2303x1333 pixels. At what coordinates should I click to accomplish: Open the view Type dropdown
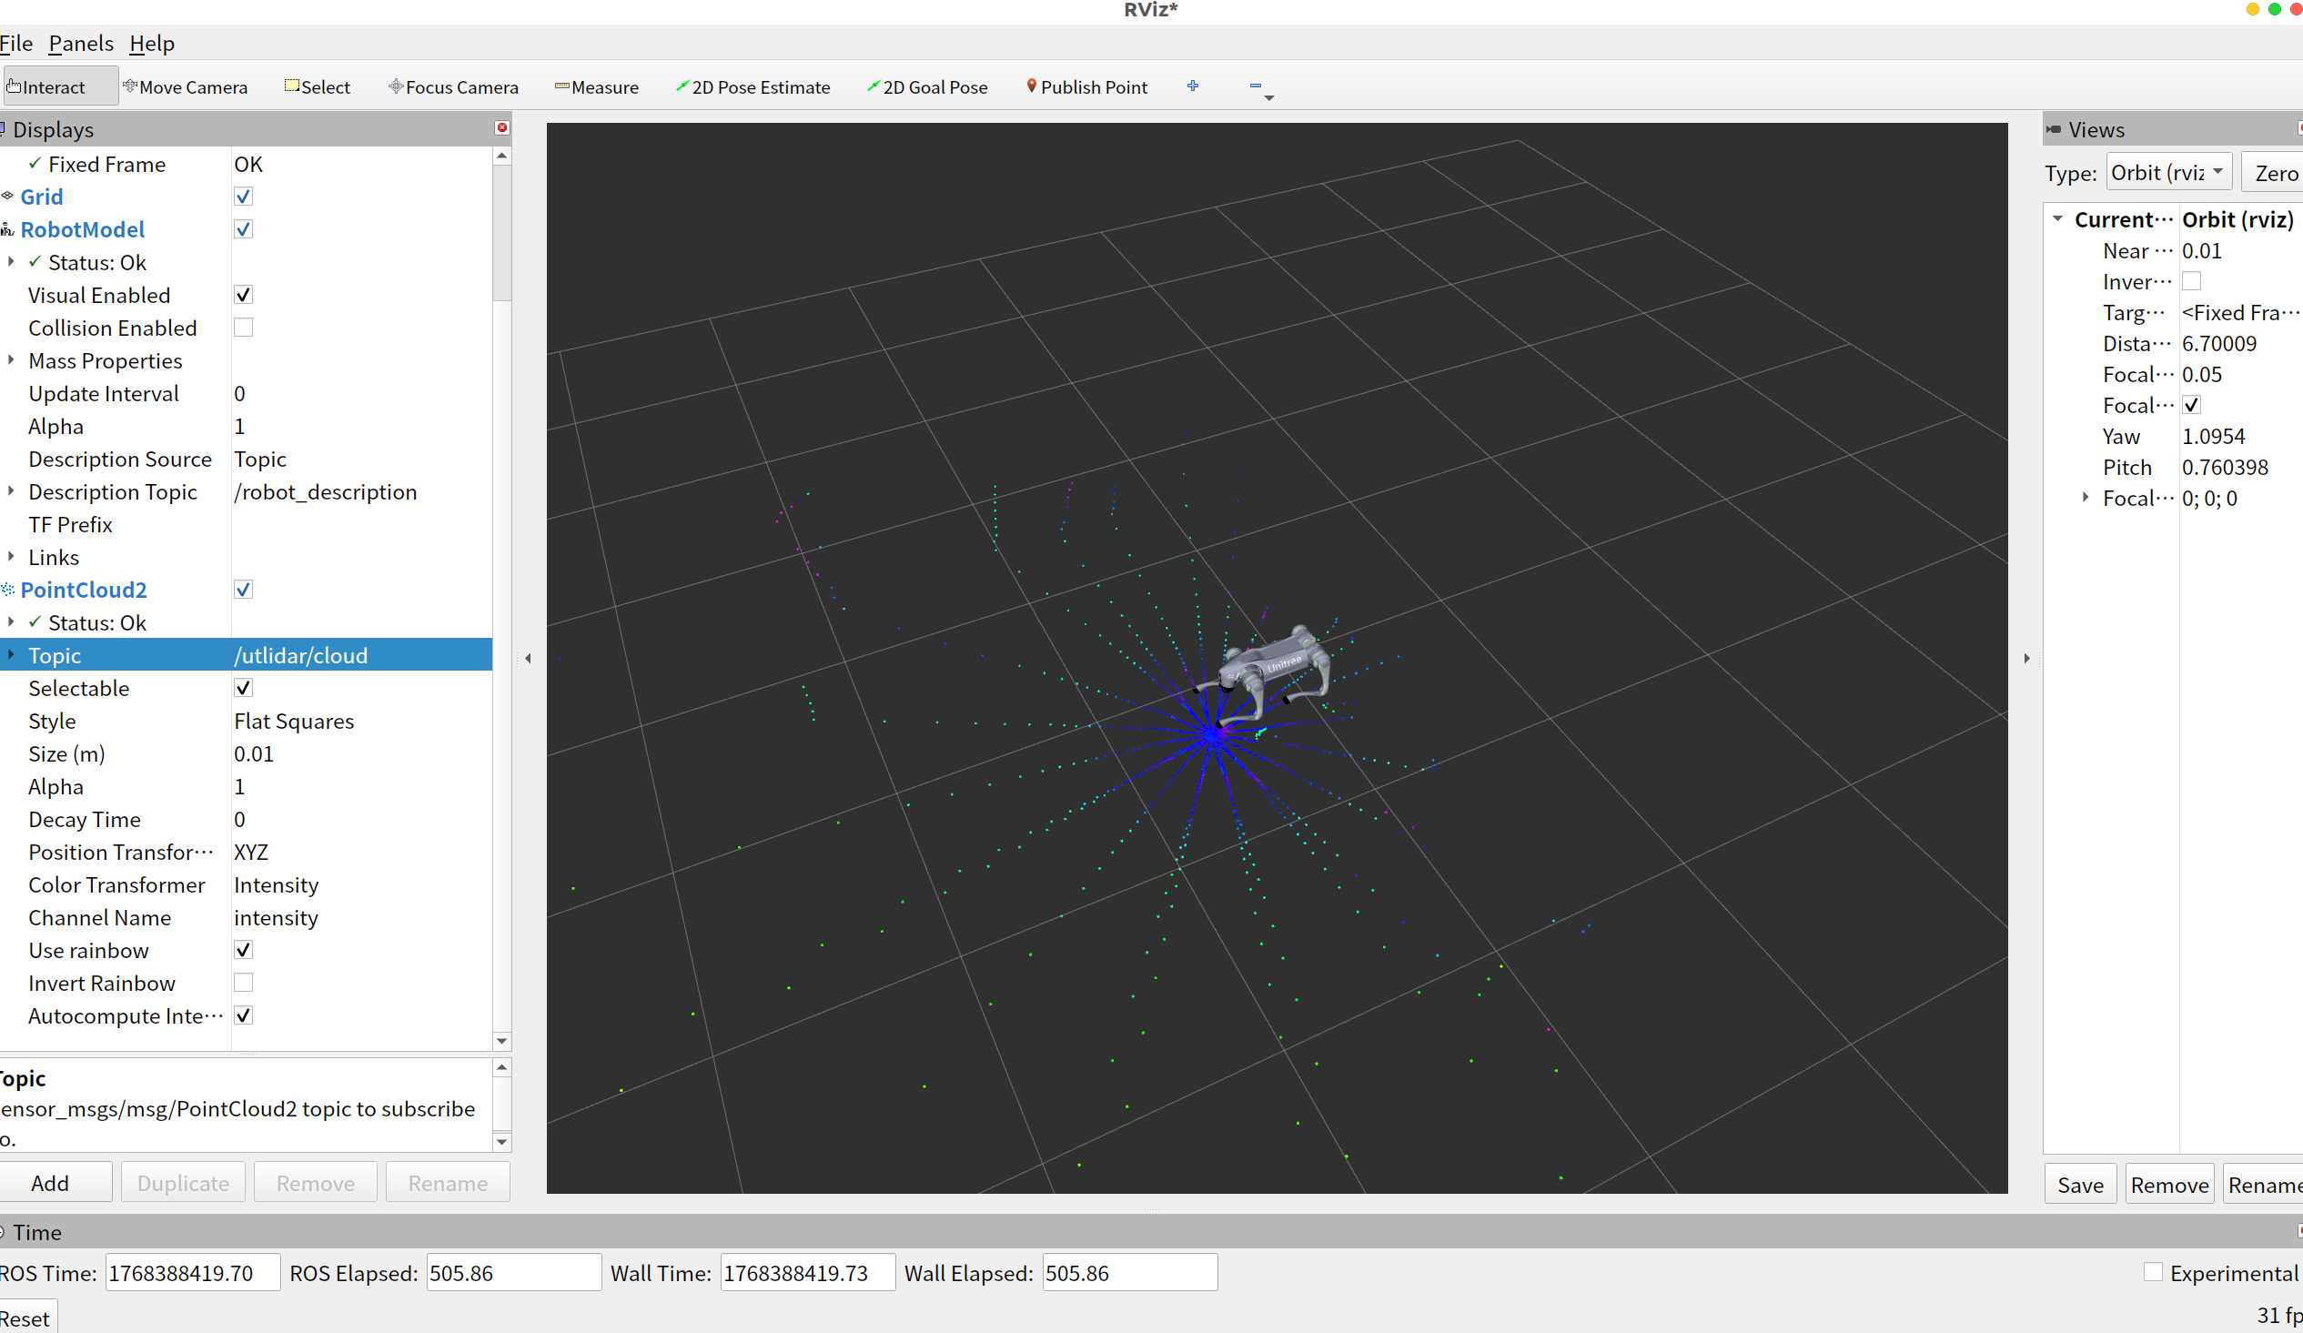(x=2168, y=173)
